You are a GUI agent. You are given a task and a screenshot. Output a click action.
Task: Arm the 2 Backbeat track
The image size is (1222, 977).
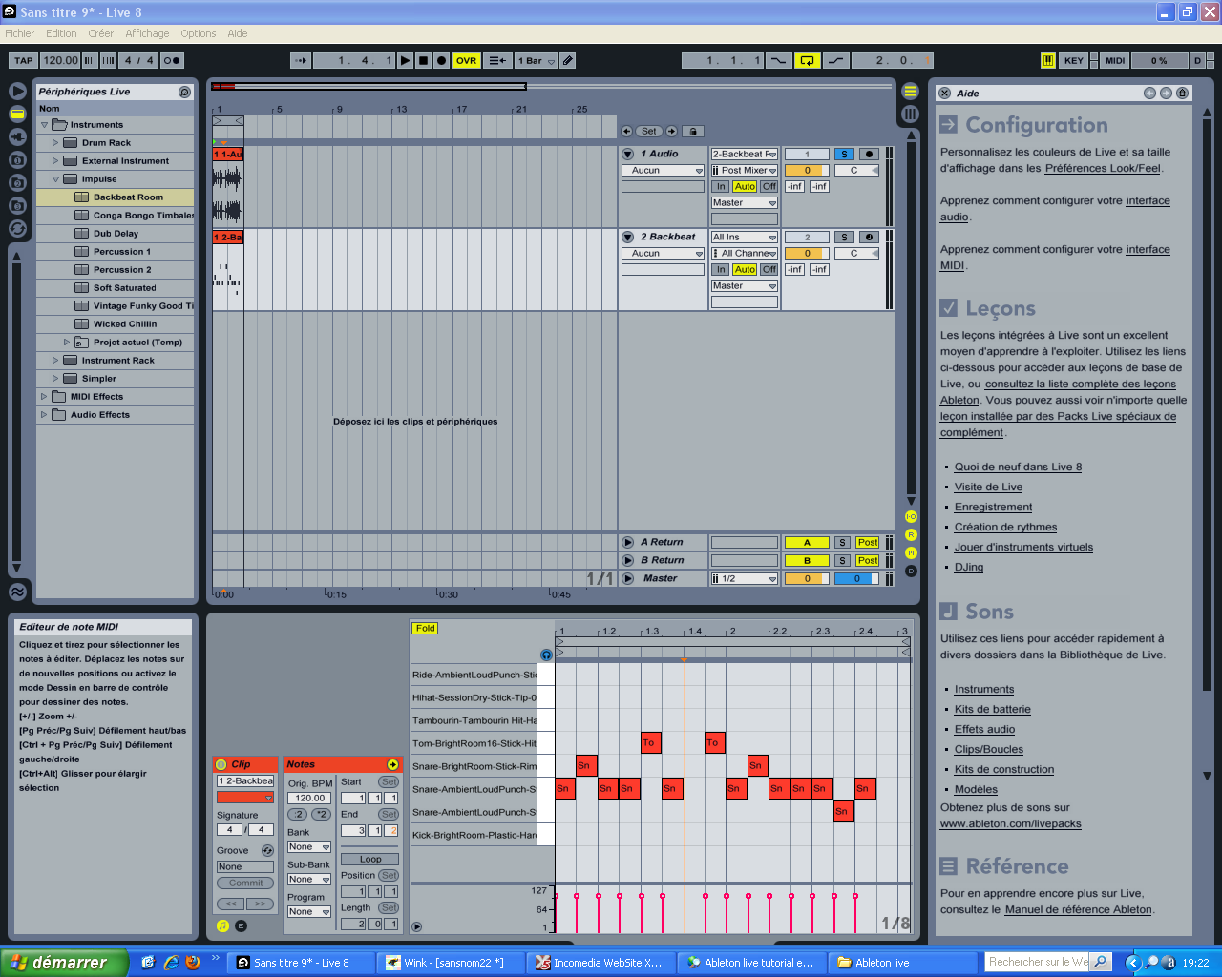[869, 237]
